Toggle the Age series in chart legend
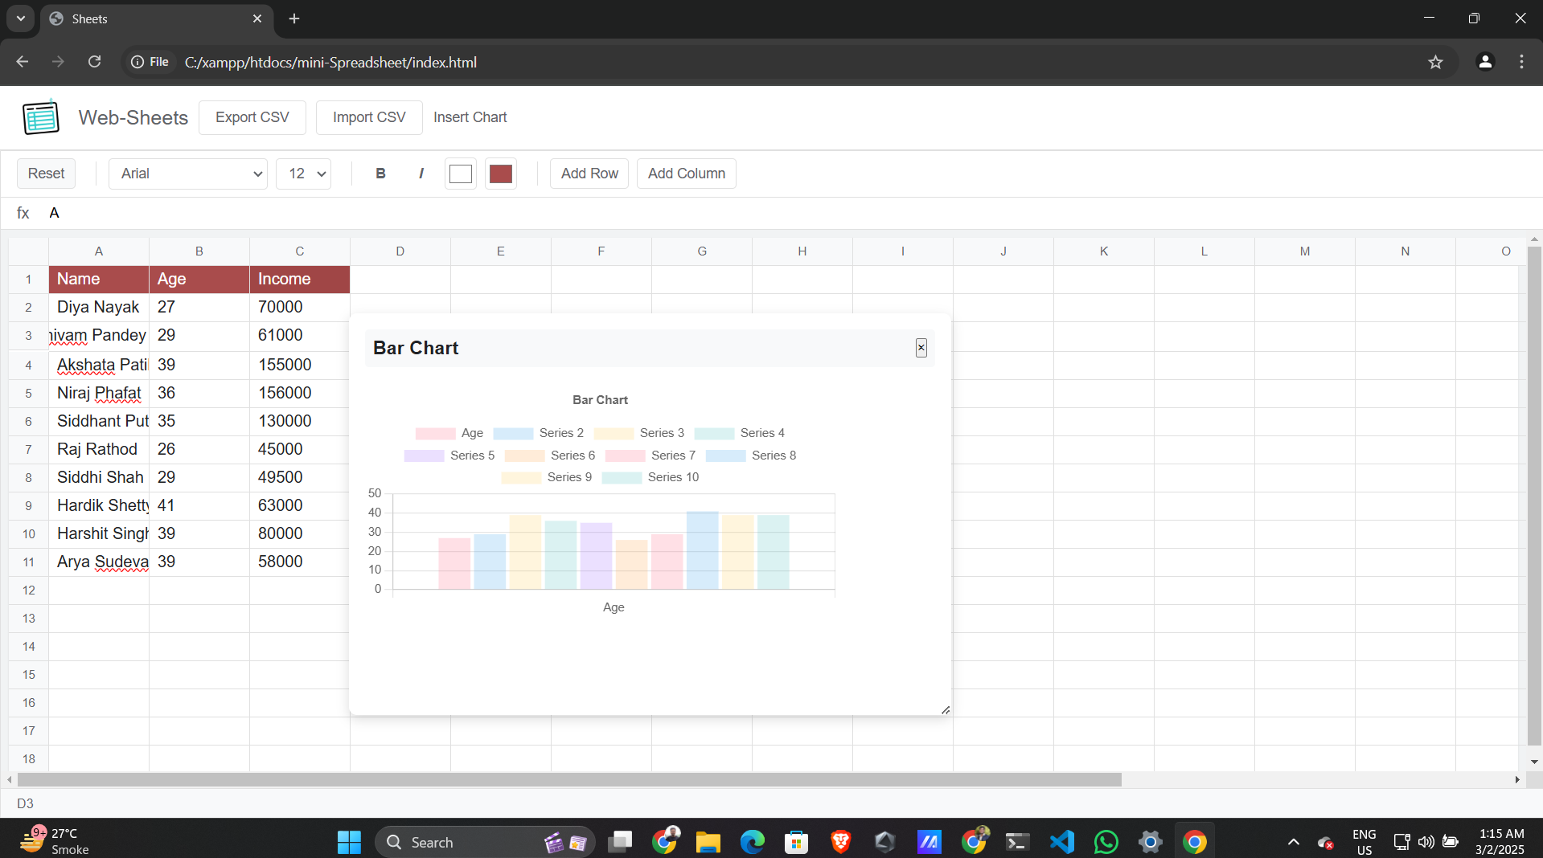 [449, 433]
